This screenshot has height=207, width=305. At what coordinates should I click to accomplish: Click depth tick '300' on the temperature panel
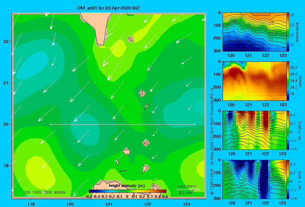pos(217,51)
